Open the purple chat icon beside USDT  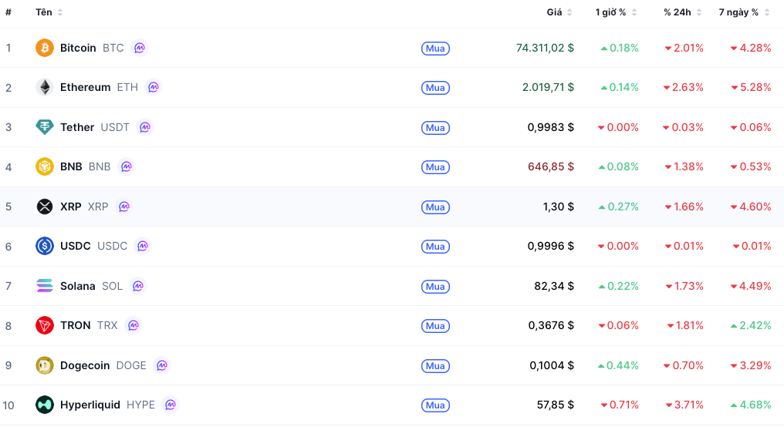[145, 127]
